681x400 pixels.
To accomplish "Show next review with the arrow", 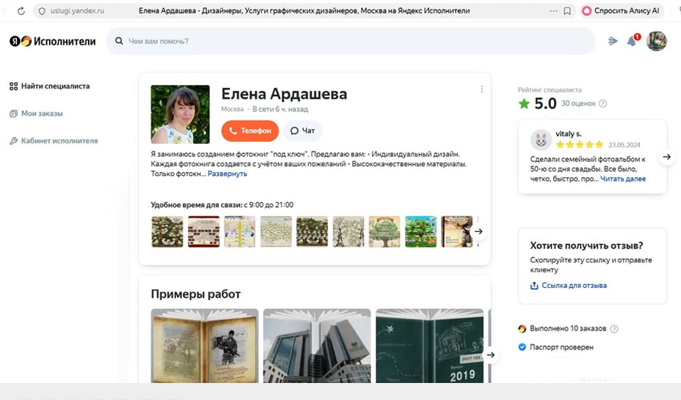I will (667, 157).
